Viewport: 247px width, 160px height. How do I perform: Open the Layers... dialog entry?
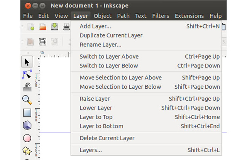tap(91, 150)
